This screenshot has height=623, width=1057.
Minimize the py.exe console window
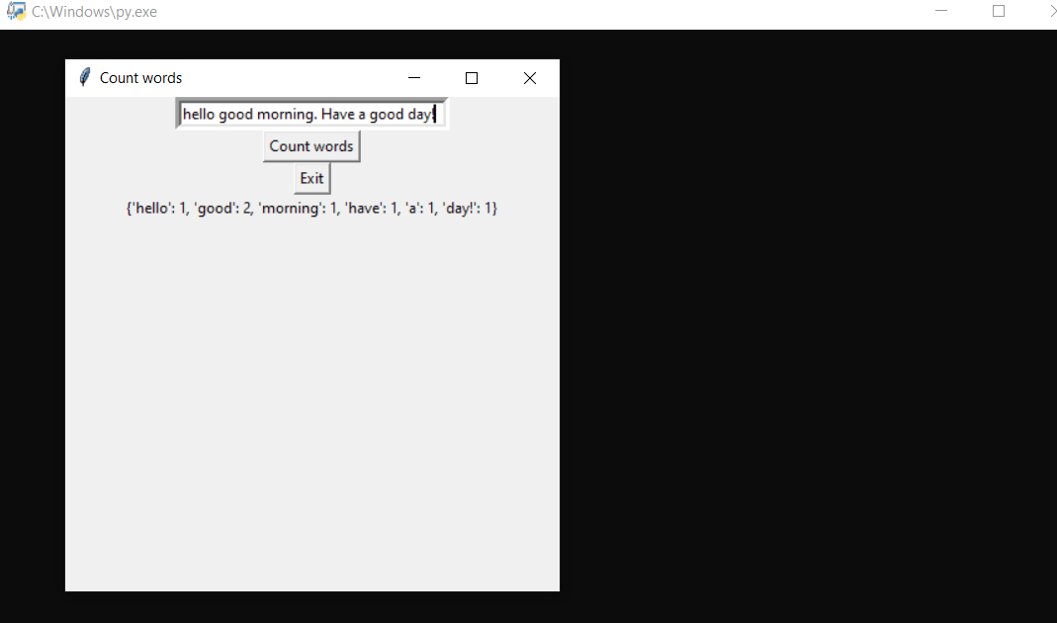point(939,10)
